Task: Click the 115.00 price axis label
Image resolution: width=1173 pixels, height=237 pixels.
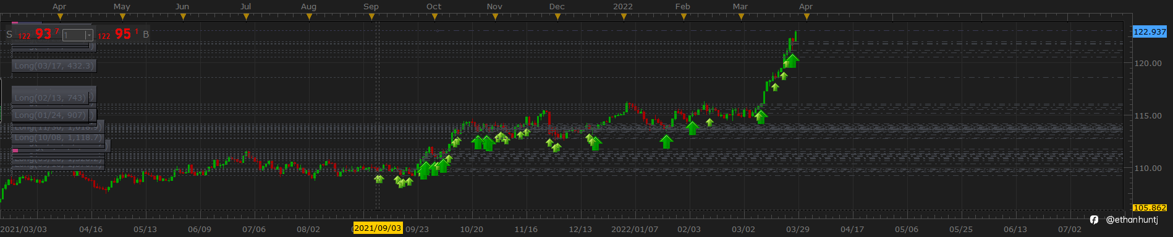Action: pyautogui.click(x=1148, y=115)
